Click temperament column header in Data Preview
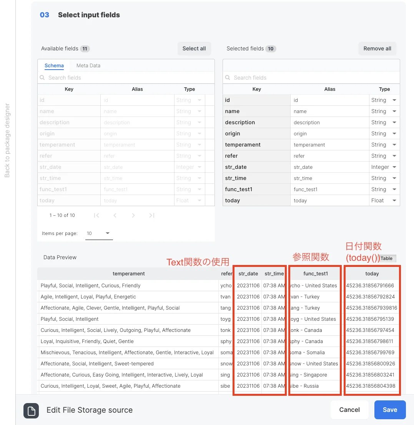The height and width of the screenshot is (425, 414). pos(128,274)
